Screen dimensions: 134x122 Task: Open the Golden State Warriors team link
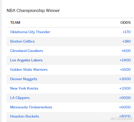pos(29,69)
